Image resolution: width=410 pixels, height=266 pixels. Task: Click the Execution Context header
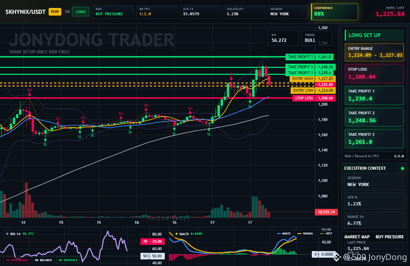pyautogui.click(x=365, y=168)
